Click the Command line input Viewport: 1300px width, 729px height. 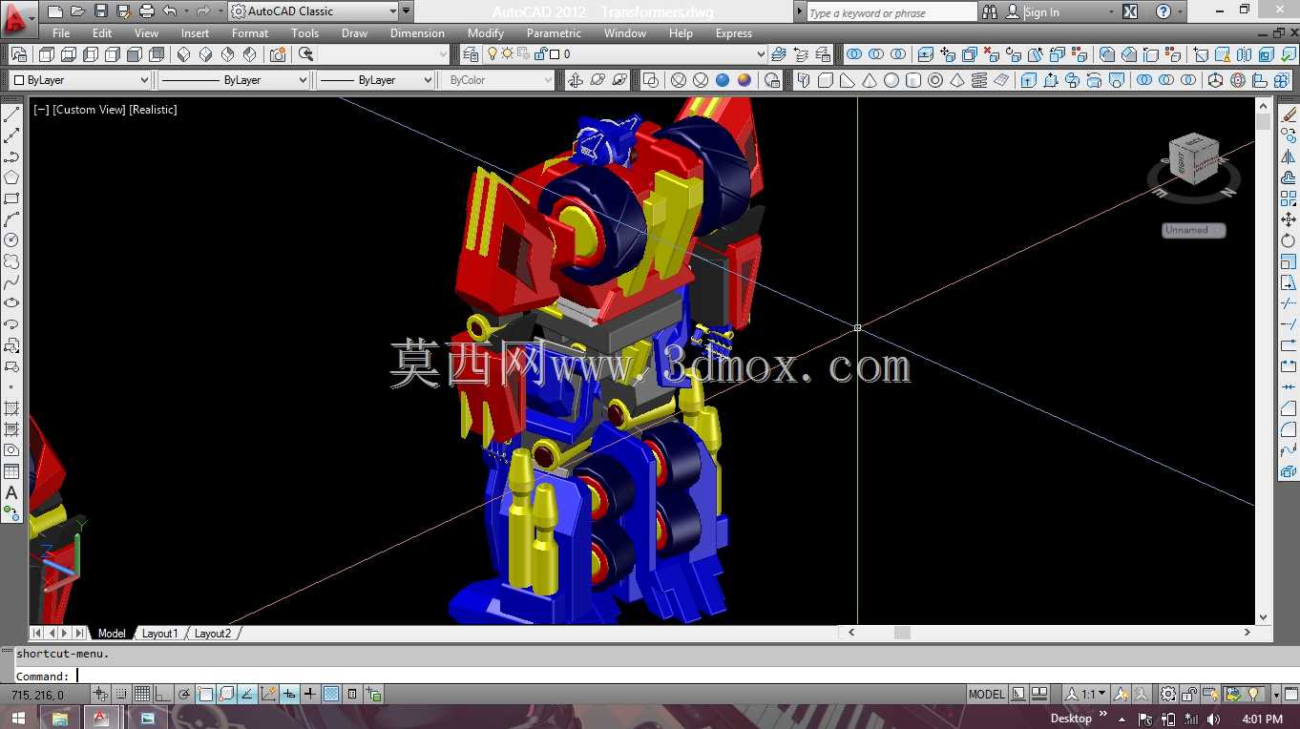[657, 676]
